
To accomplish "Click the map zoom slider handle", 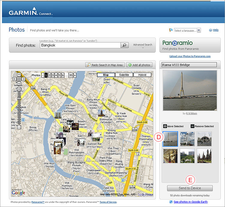I will click(19, 98).
